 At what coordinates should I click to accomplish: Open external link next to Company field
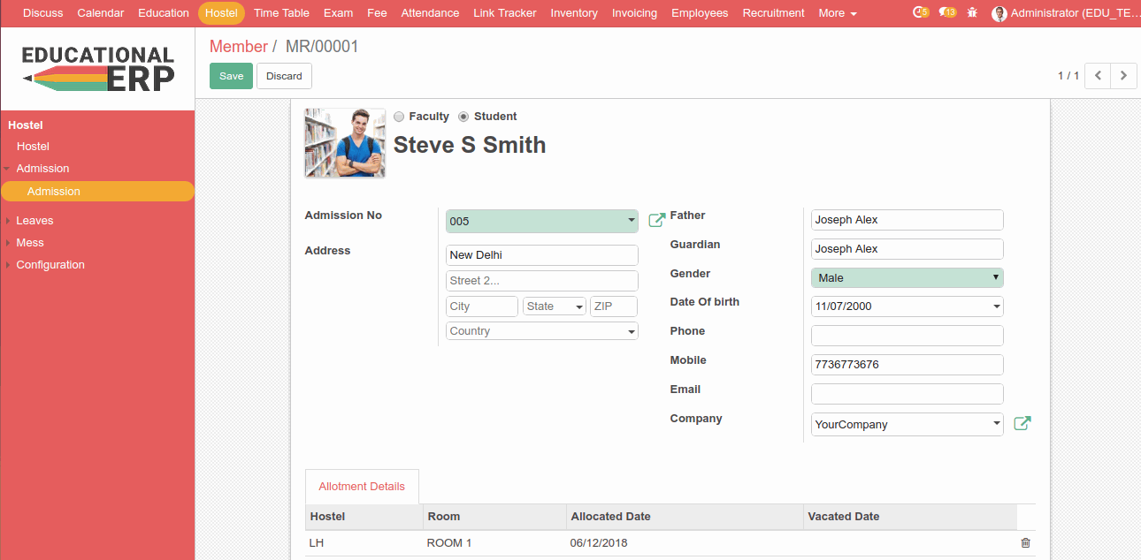(x=1022, y=424)
